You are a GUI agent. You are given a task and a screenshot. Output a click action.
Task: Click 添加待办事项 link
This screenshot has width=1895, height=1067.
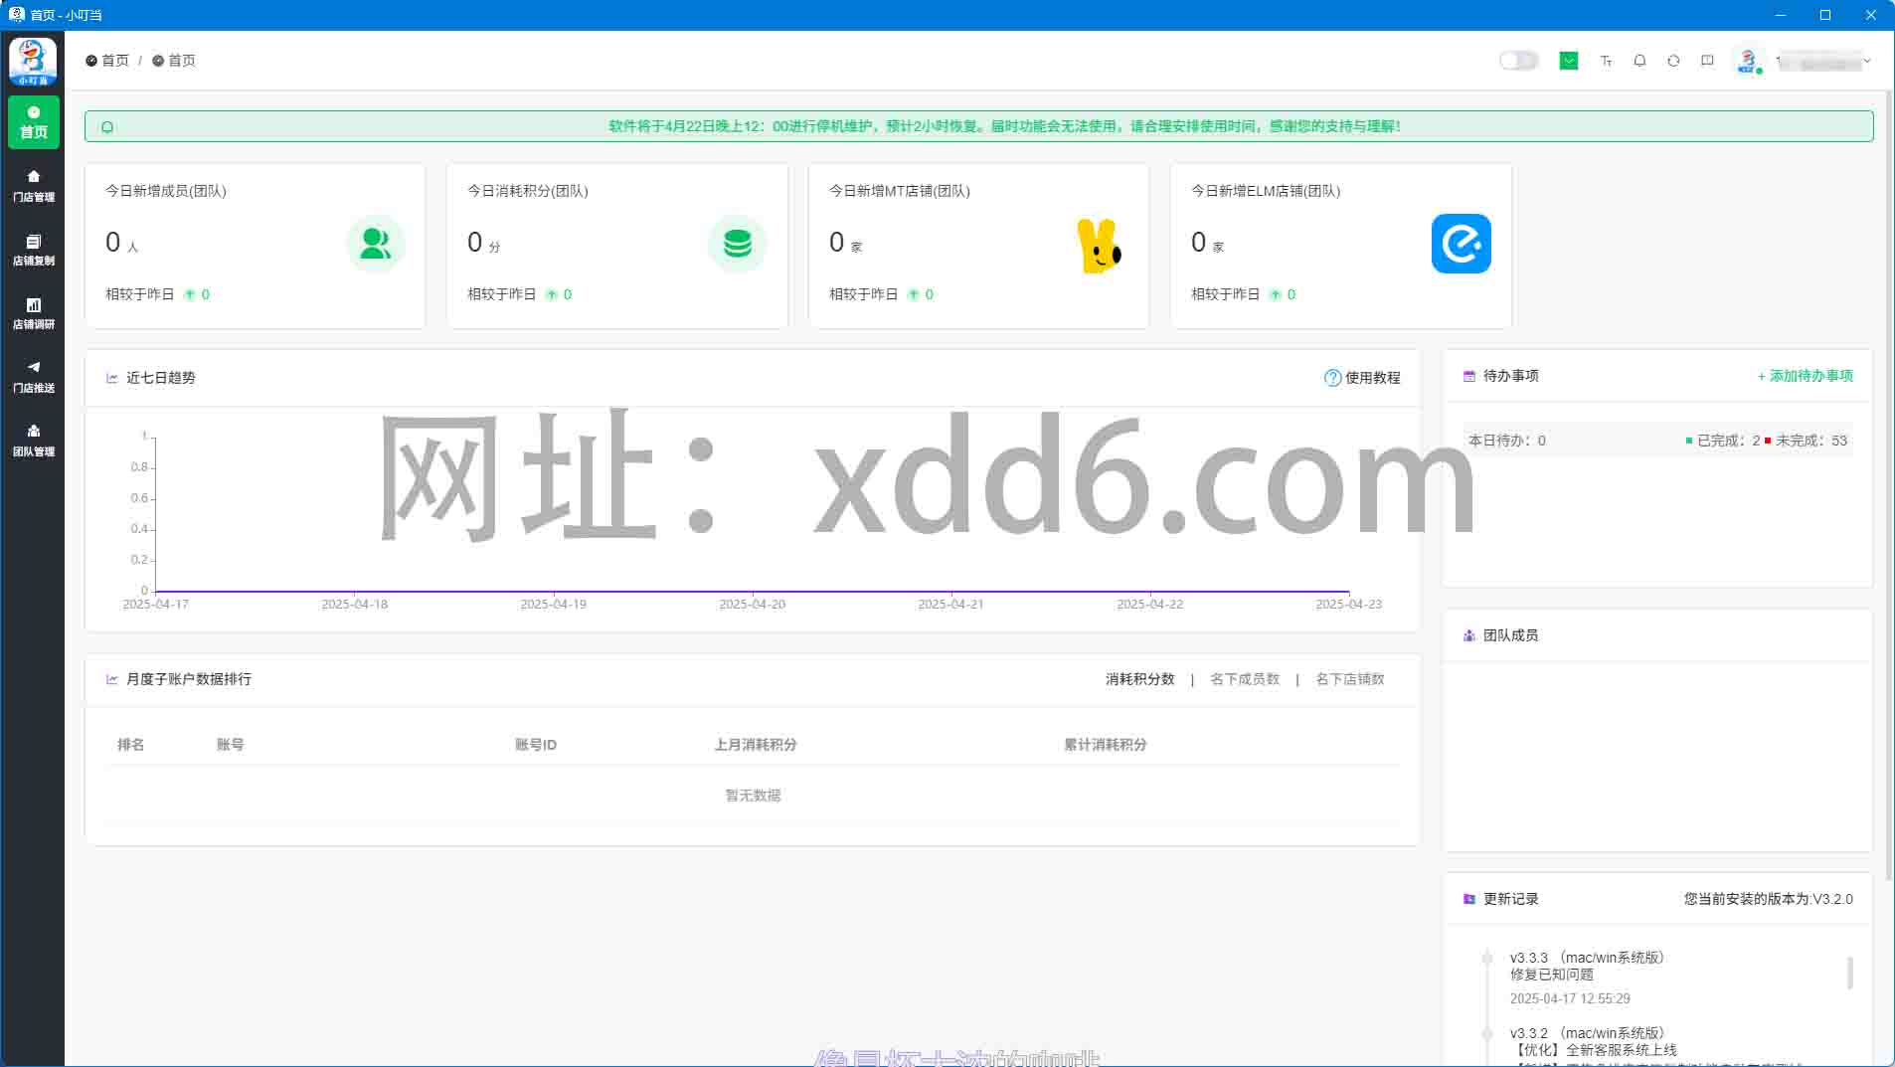click(1805, 376)
